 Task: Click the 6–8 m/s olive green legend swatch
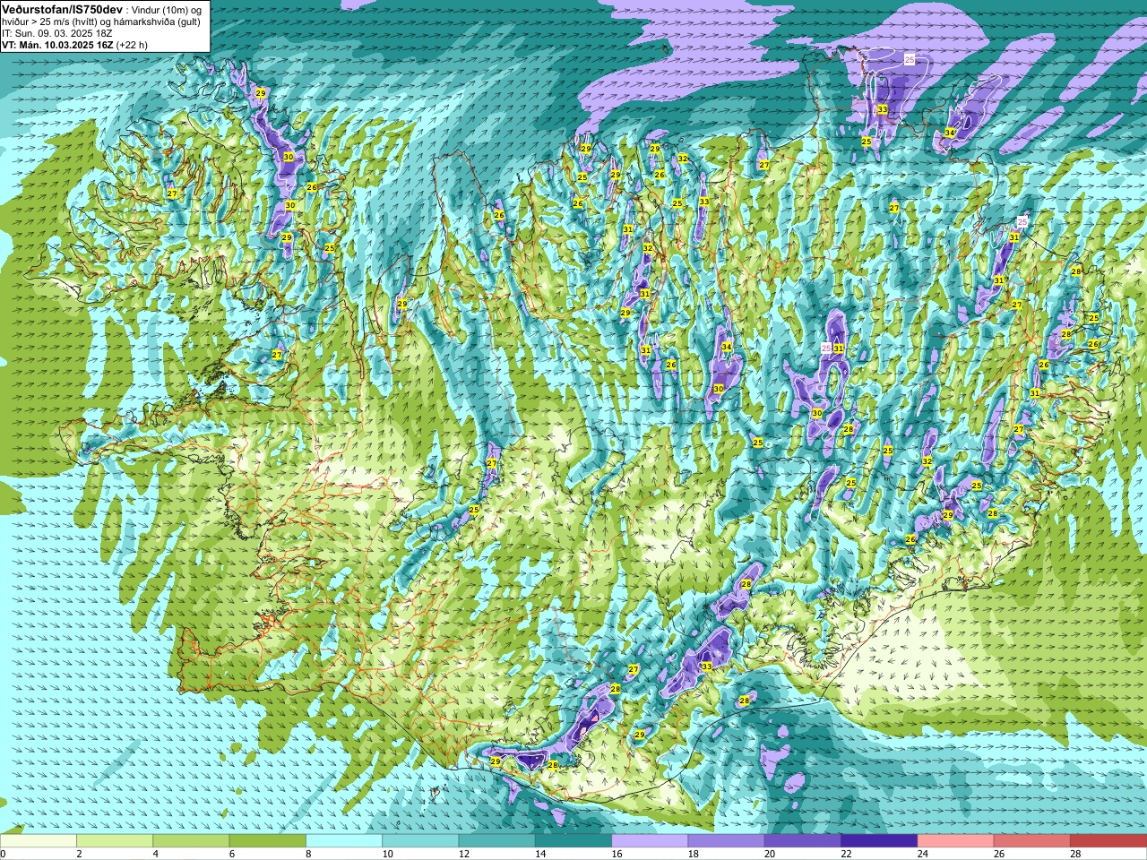coord(268,841)
